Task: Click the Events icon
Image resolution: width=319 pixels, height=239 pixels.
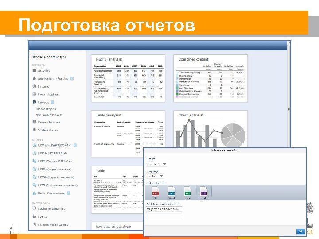Action: click(x=35, y=216)
